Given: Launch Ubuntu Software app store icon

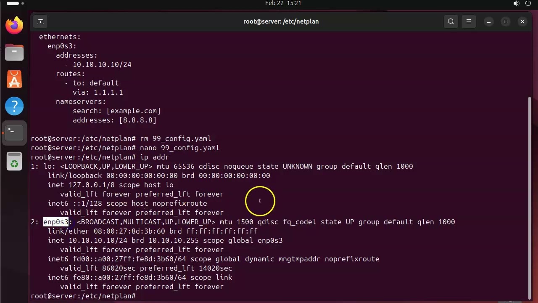Looking at the screenshot, I should pyautogui.click(x=14, y=79).
